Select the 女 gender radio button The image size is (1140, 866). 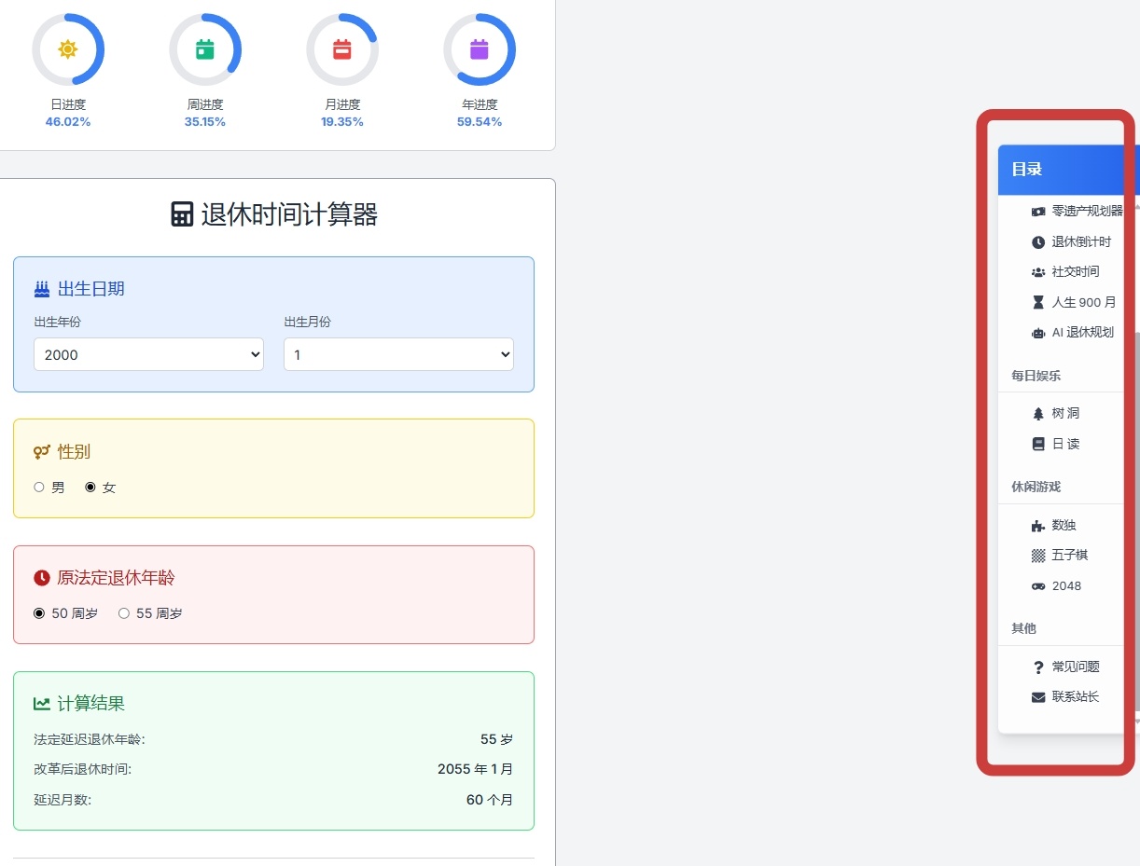click(x=90, y=488)
